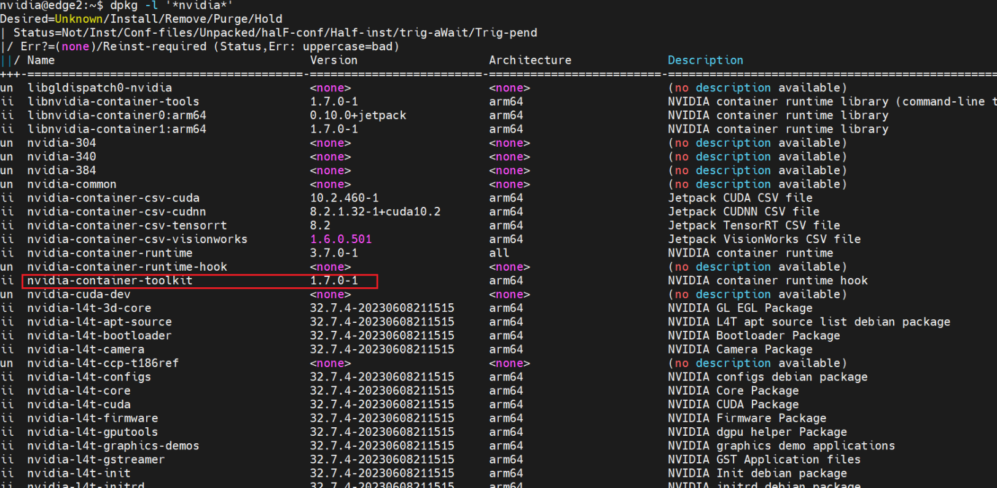Image resolution: width=997 pixels, height=488 pixels.
Task: Click description 'NVIDIA CUDA Package'
Action: (733, 405)
